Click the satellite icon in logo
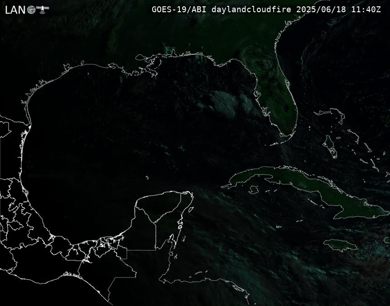Viewport: 390px width, 306px height. [43, 9]
